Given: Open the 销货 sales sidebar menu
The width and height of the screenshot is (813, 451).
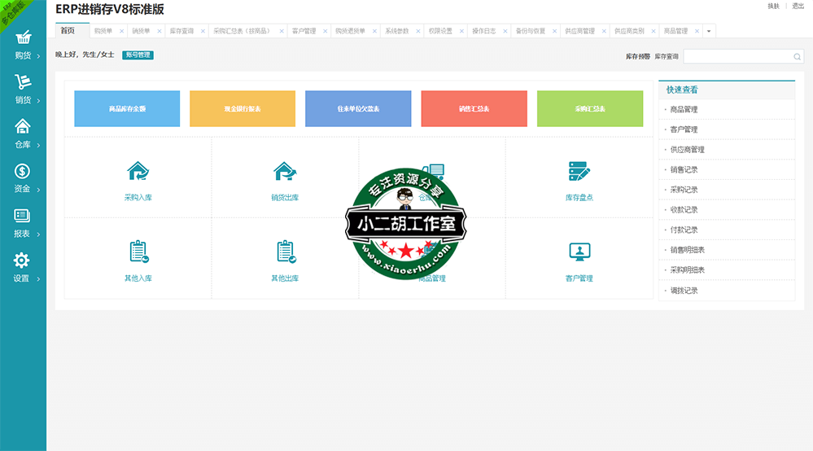Looking at the screenshot, I should 23,90.
